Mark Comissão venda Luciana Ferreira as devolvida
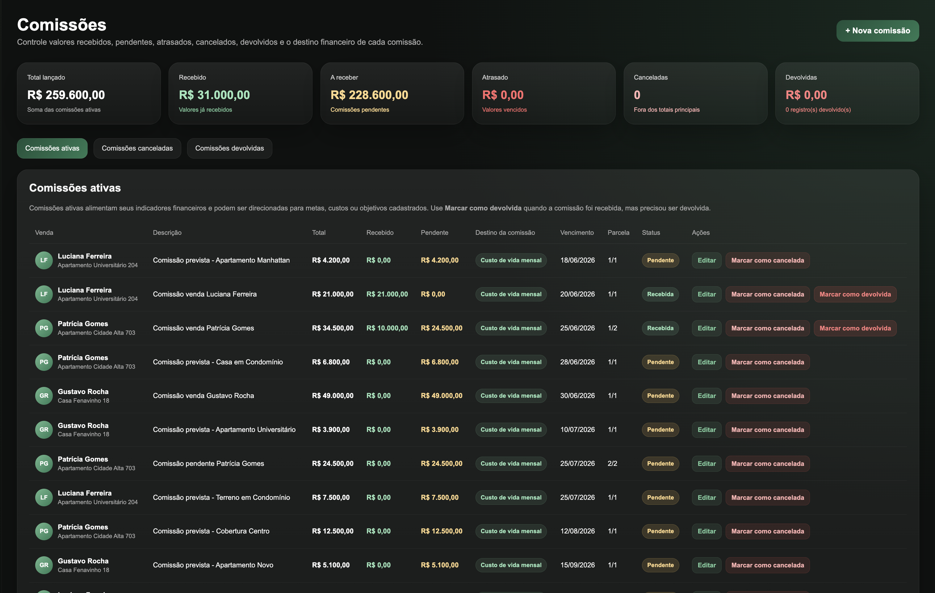Viewport: 935px width, 593px height. tap(855, 294)
